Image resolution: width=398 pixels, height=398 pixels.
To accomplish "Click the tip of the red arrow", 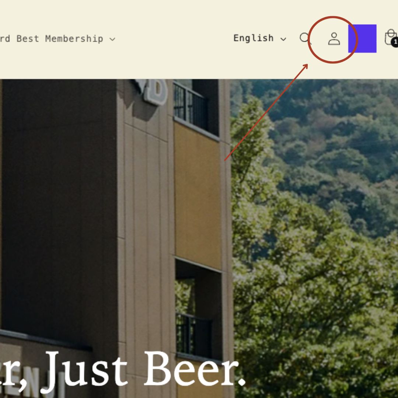I will click(x=307, y=65).
